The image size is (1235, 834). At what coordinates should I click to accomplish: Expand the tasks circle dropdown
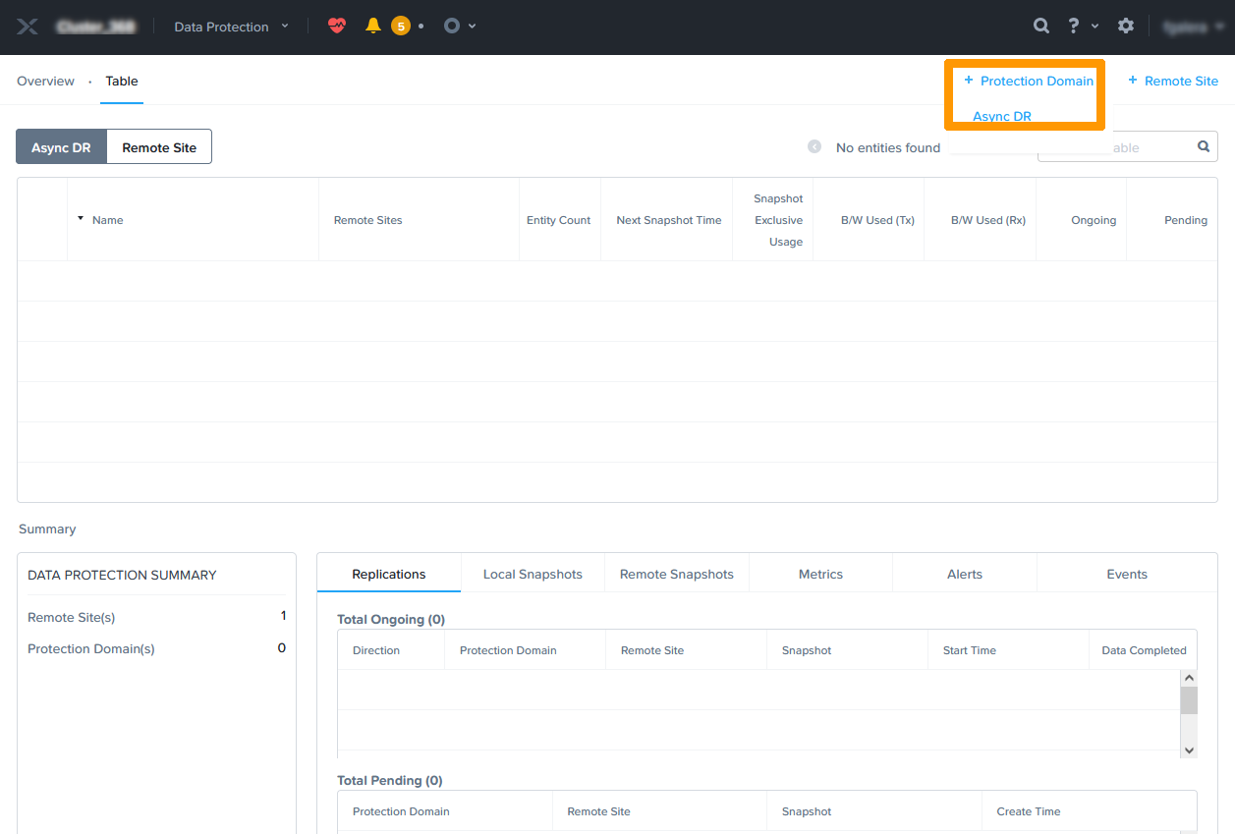459,27
